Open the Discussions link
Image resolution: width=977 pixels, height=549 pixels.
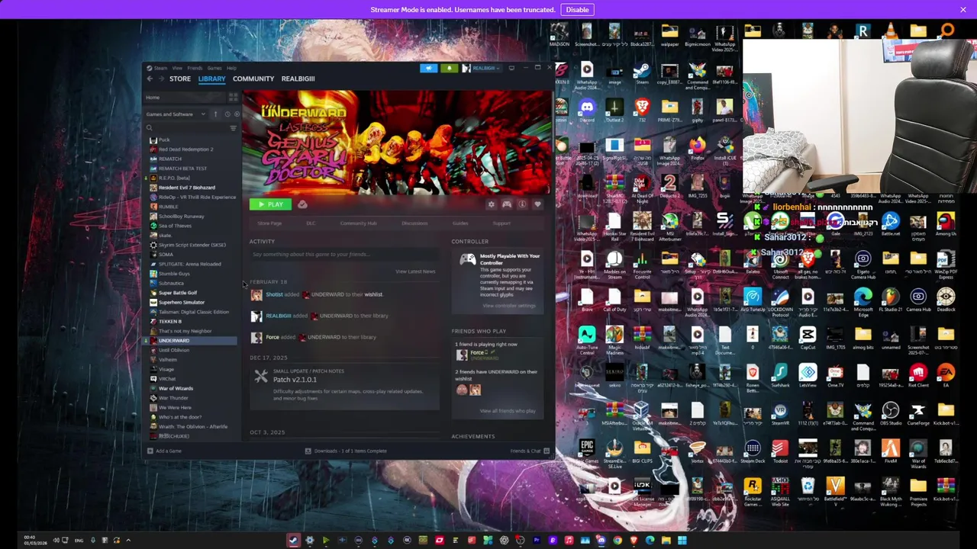(414, 223)
